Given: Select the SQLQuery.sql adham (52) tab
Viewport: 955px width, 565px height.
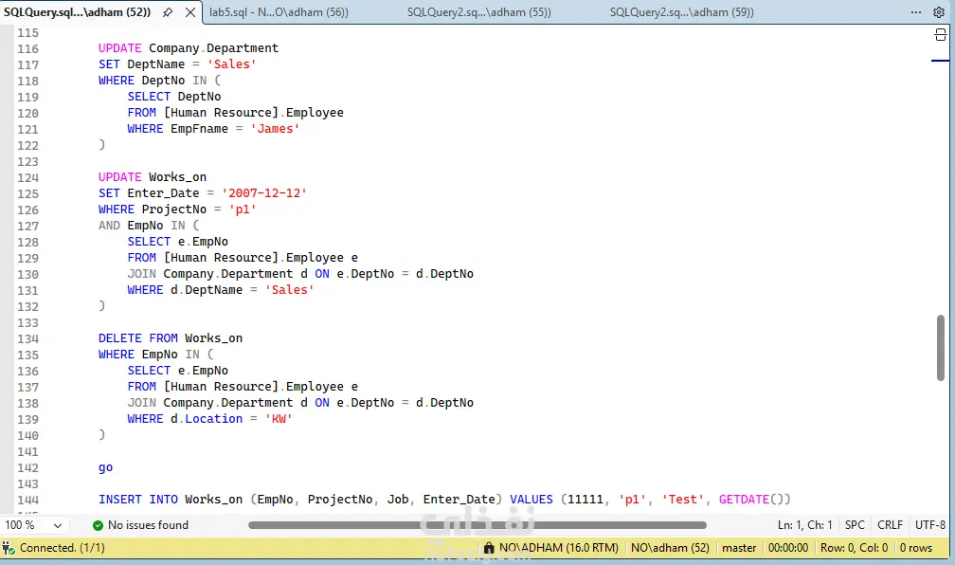Looking at the screenshot, I should click(x=78, y=12).
